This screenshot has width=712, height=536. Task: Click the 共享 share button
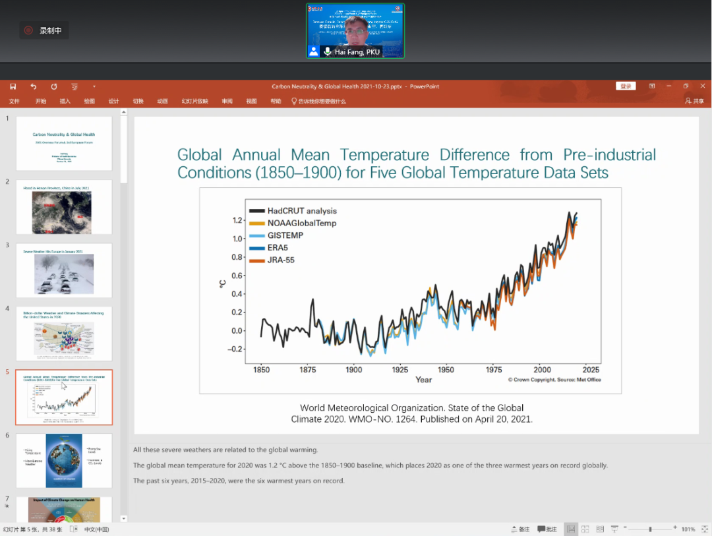pyautogui.click(x=694, y=102)
